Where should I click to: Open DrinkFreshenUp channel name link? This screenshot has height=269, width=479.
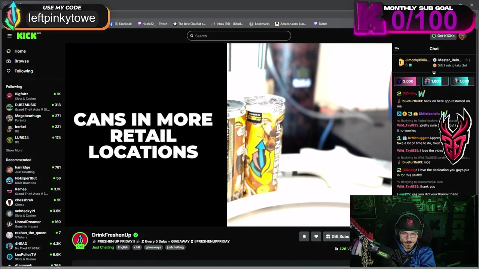click(112, 235)
